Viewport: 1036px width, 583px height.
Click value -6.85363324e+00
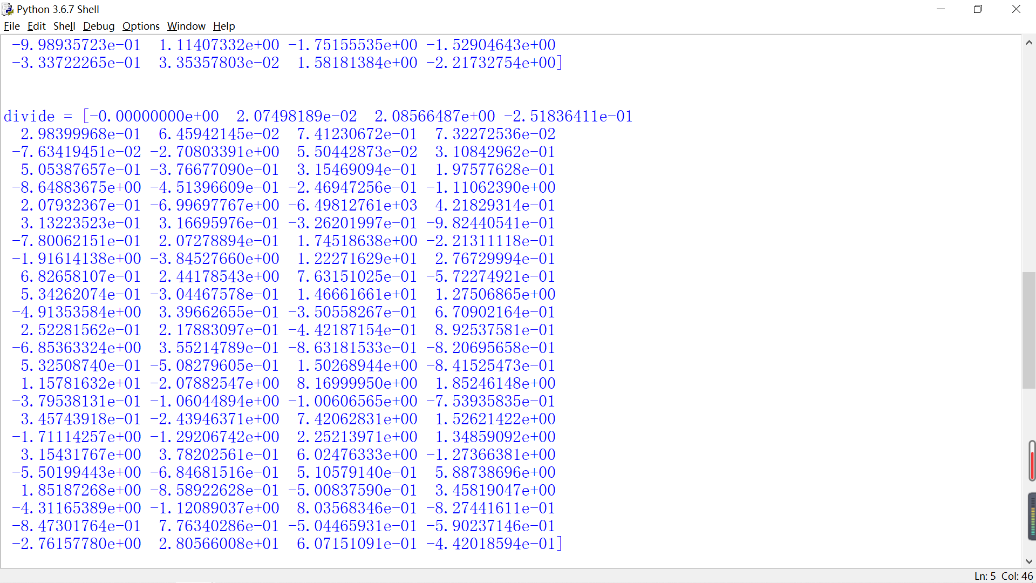point(77,348)
